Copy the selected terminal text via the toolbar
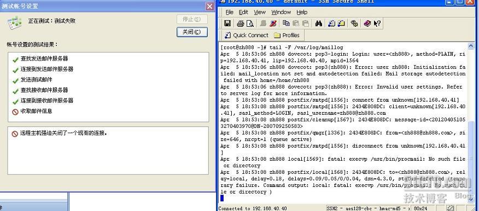The image size is (479, 211). [x=286, y=23]
